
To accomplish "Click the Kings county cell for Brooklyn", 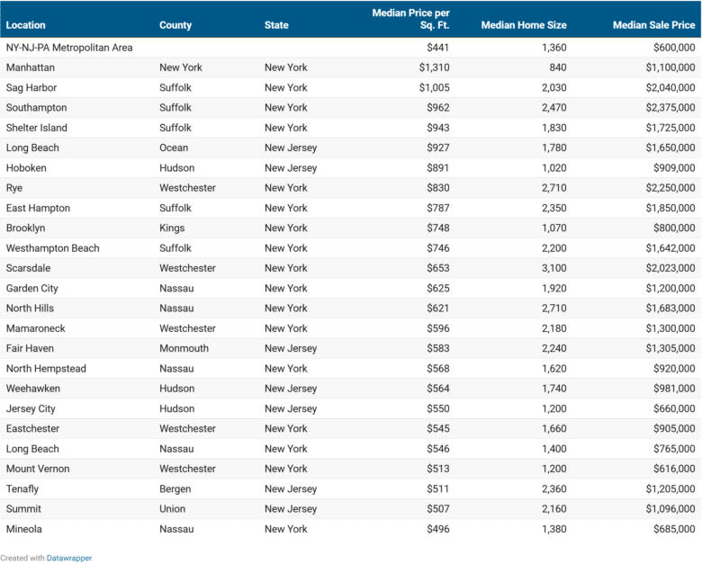I will pos(172,228).
